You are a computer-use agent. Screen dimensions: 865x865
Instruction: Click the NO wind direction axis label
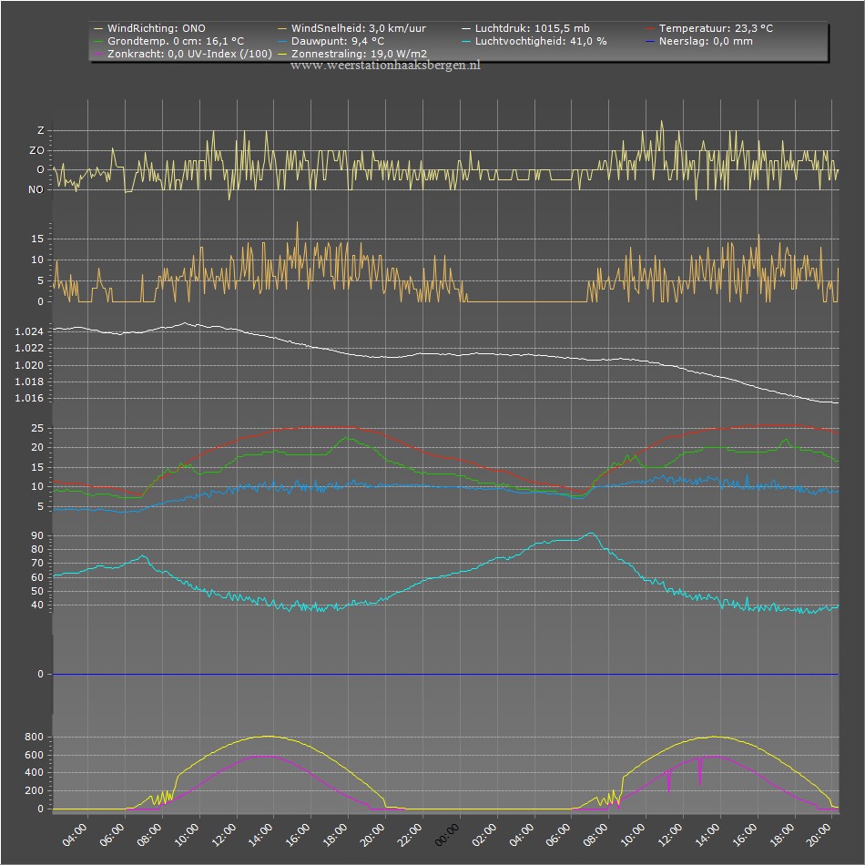click(36, 189)
